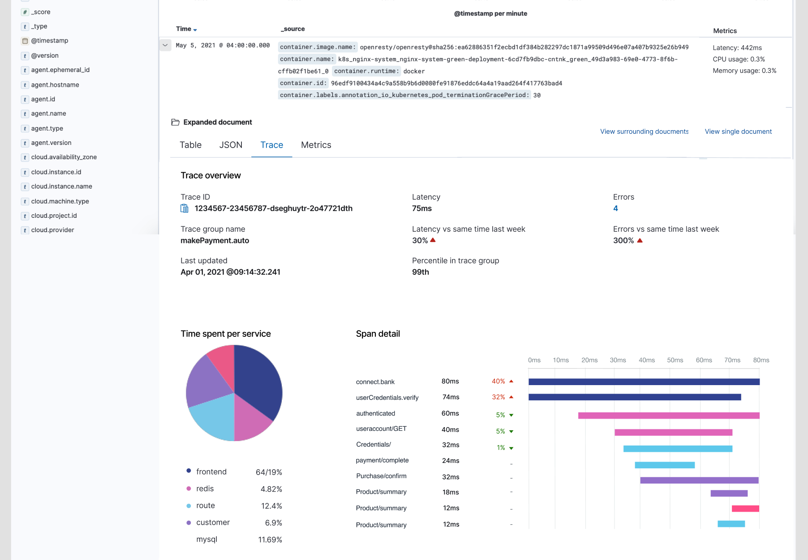Click the folder icon beside Expanded document
The width and height of the screenshot is (808, 560).
[175, 121]
